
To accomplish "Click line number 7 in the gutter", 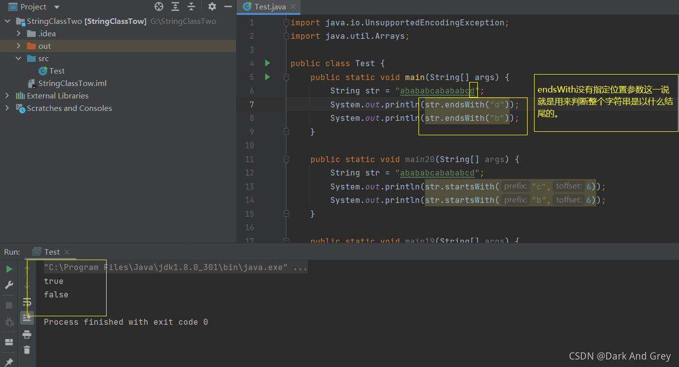I will point(252,104).
